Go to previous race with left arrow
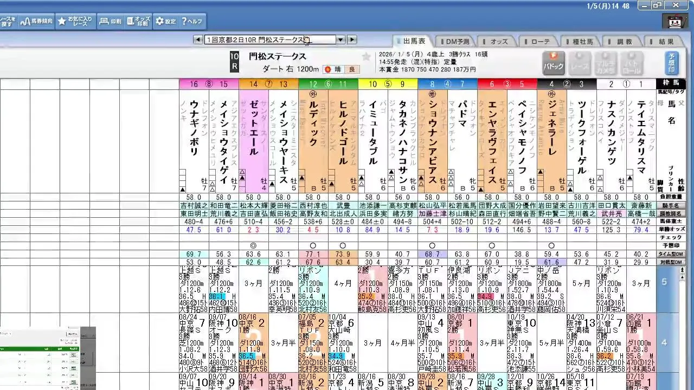 [x=198, y=40]
